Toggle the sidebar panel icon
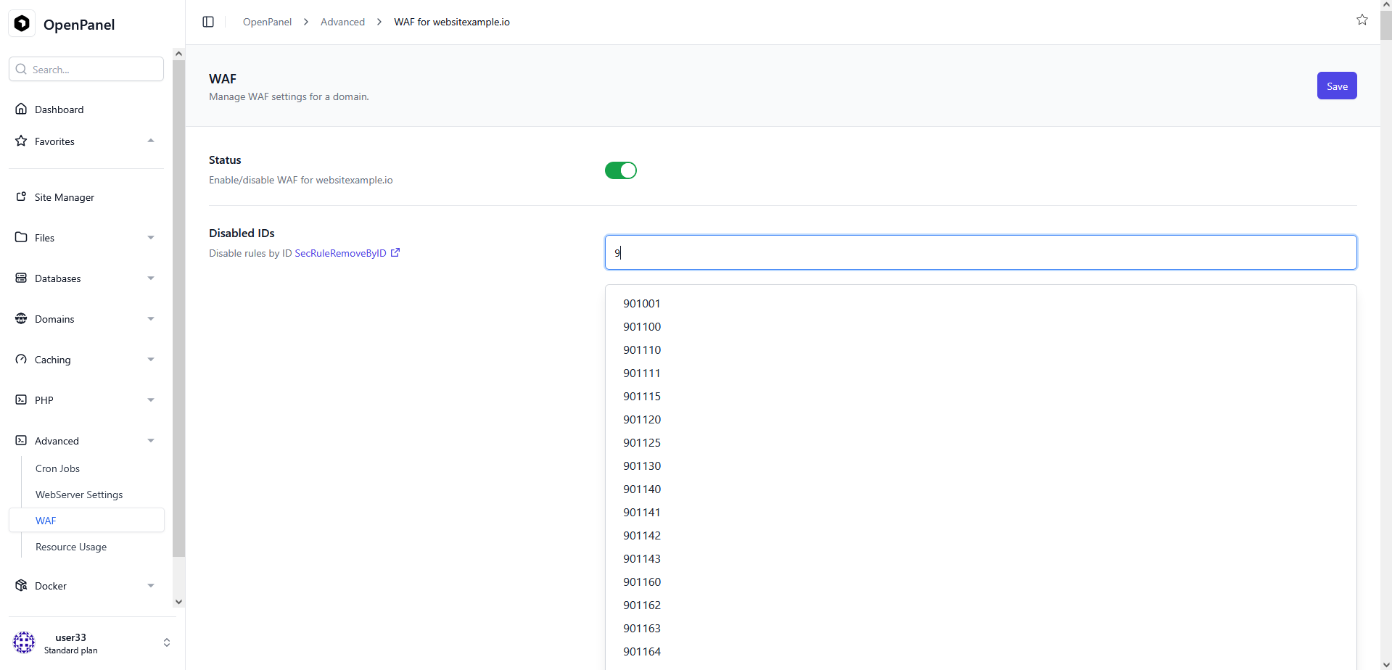Screen dimensions: 1392x670 (x=208, y=22)
